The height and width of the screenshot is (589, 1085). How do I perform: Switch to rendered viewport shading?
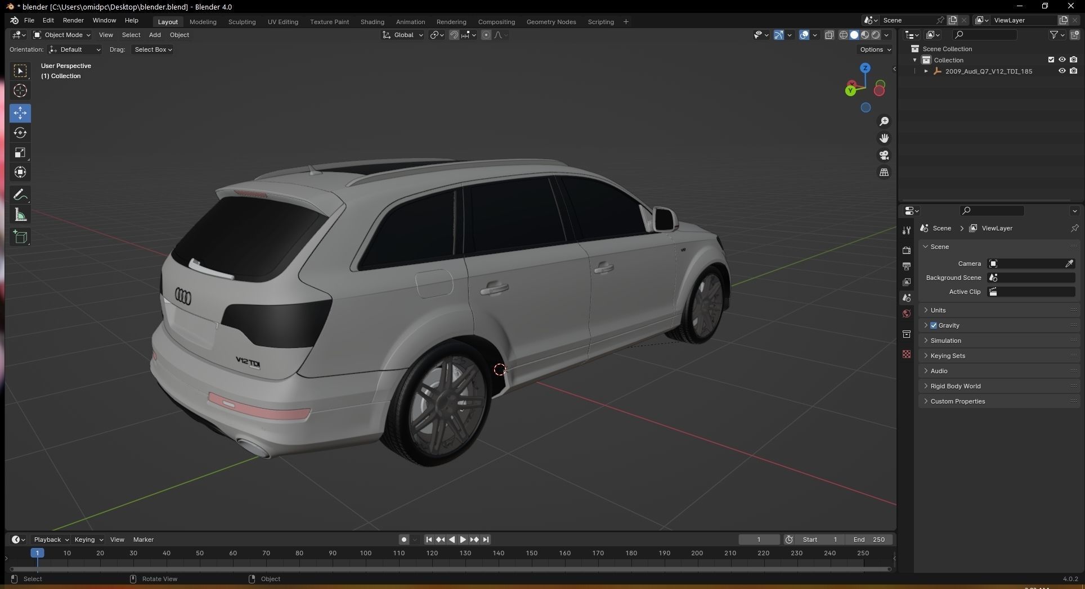click(x=876, y=35)
